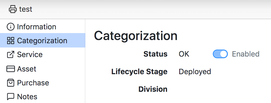This screenshot has height=103, width=271.
Task: Click the Service external-link icon
Action: (x=11, y=55)
